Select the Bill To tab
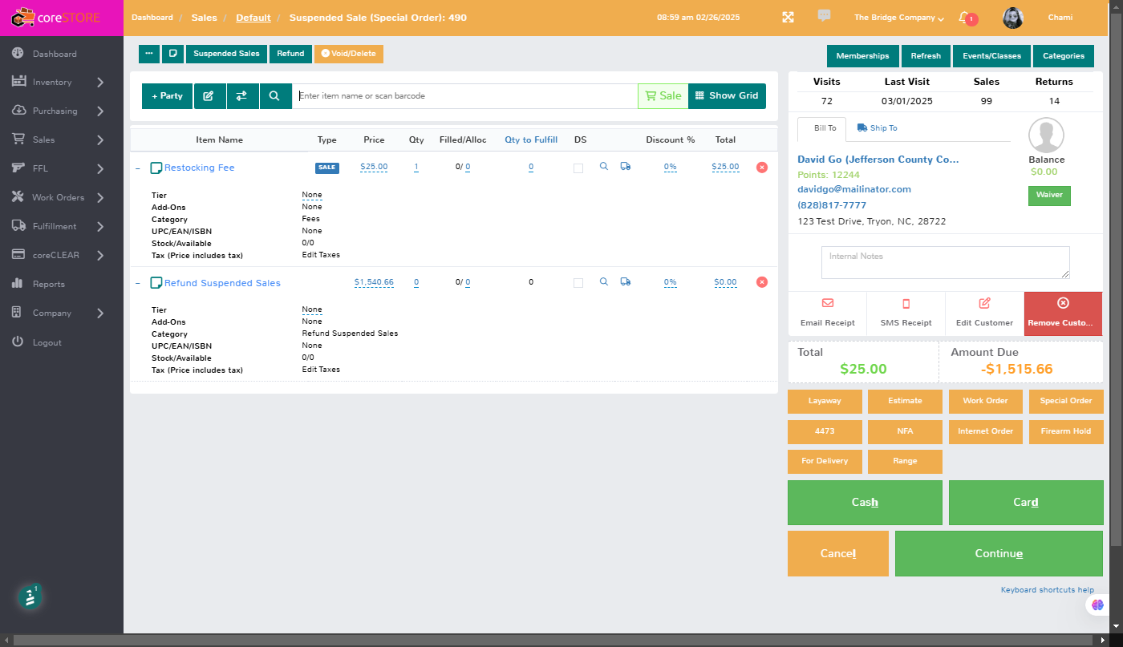1123x647 pixels. point(822,128)
